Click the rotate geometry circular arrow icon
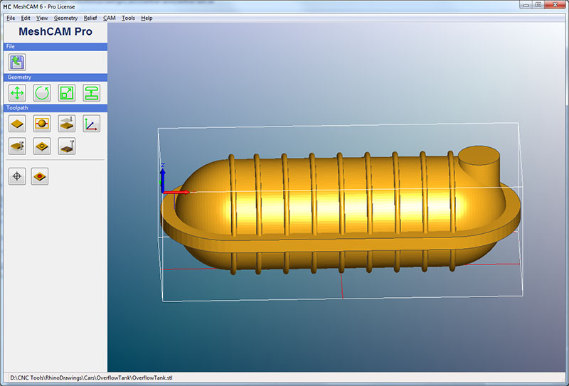 point(42,93)
